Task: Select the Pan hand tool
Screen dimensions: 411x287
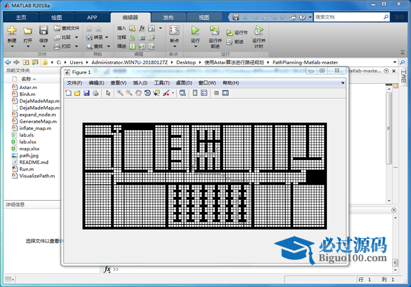Action: point(139,93)
